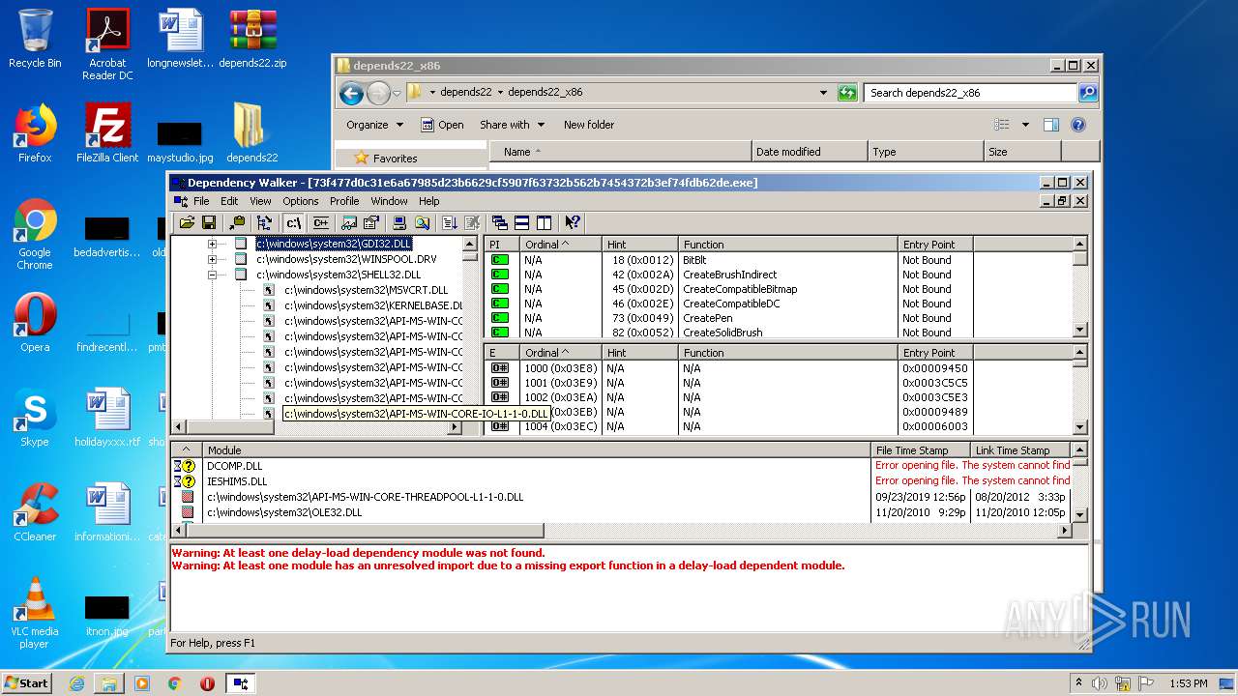Click the Start Profiling toolbar icon
Viewport: 1238px width, 696px height.
click(451, 223)
